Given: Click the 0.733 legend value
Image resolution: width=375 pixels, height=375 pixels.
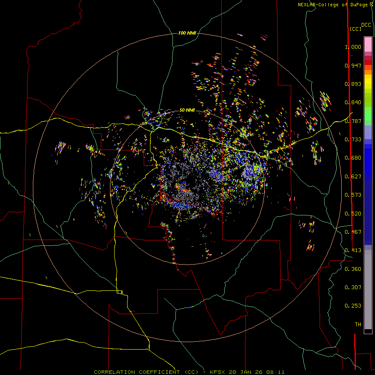Looking at the screenshot, I should click(x=353, y=140).
